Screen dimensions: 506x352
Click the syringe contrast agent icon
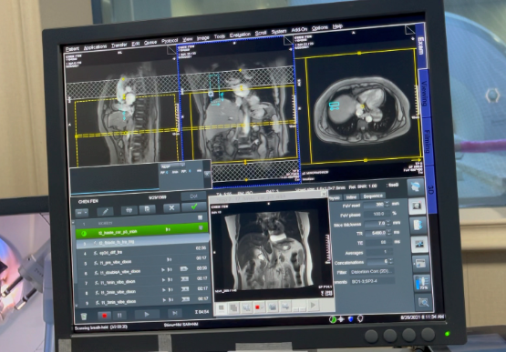105,211
